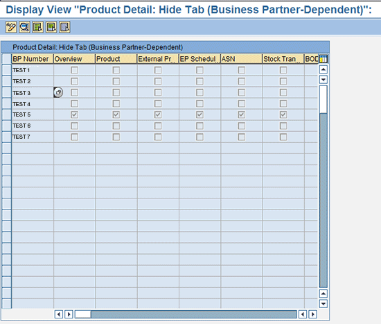
Task: Click the Deselect All toolbar icon
Action: click(64, 27)
